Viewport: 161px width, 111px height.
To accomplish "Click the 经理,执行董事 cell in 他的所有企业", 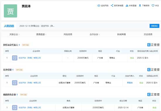I will (x=68, y=108).
